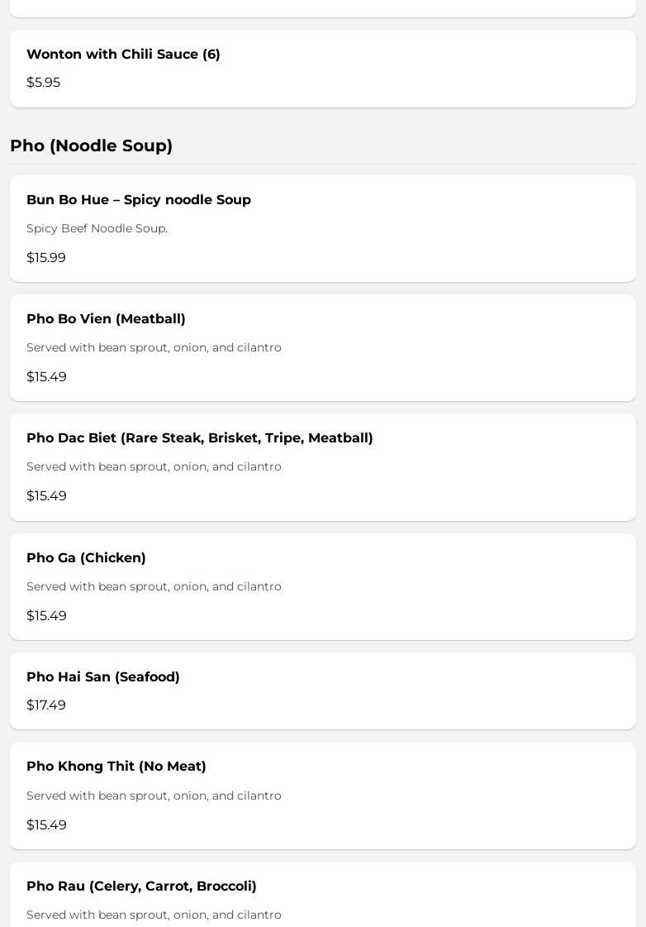The width and height of the screenshot is (646, 927).
Task: Select the $15.49 price of Pho Dac Biet
Action: [46, 495]
